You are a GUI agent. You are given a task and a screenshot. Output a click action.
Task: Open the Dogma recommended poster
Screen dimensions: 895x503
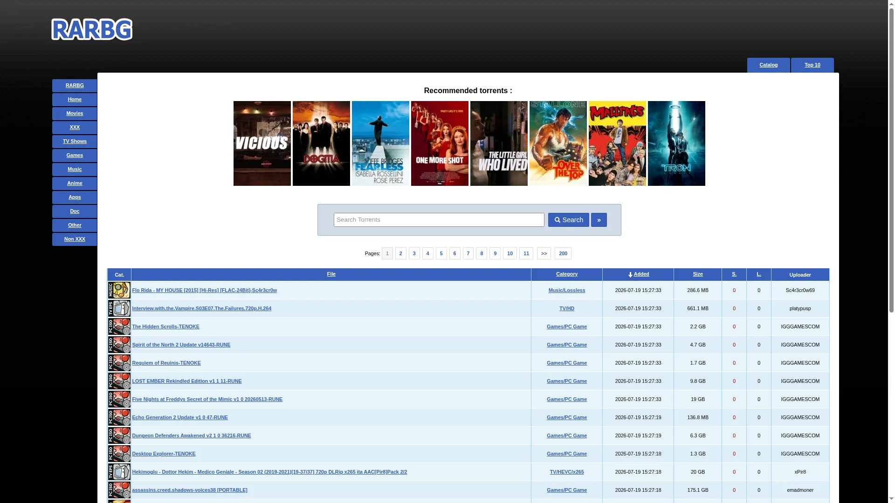coord(321,143)
